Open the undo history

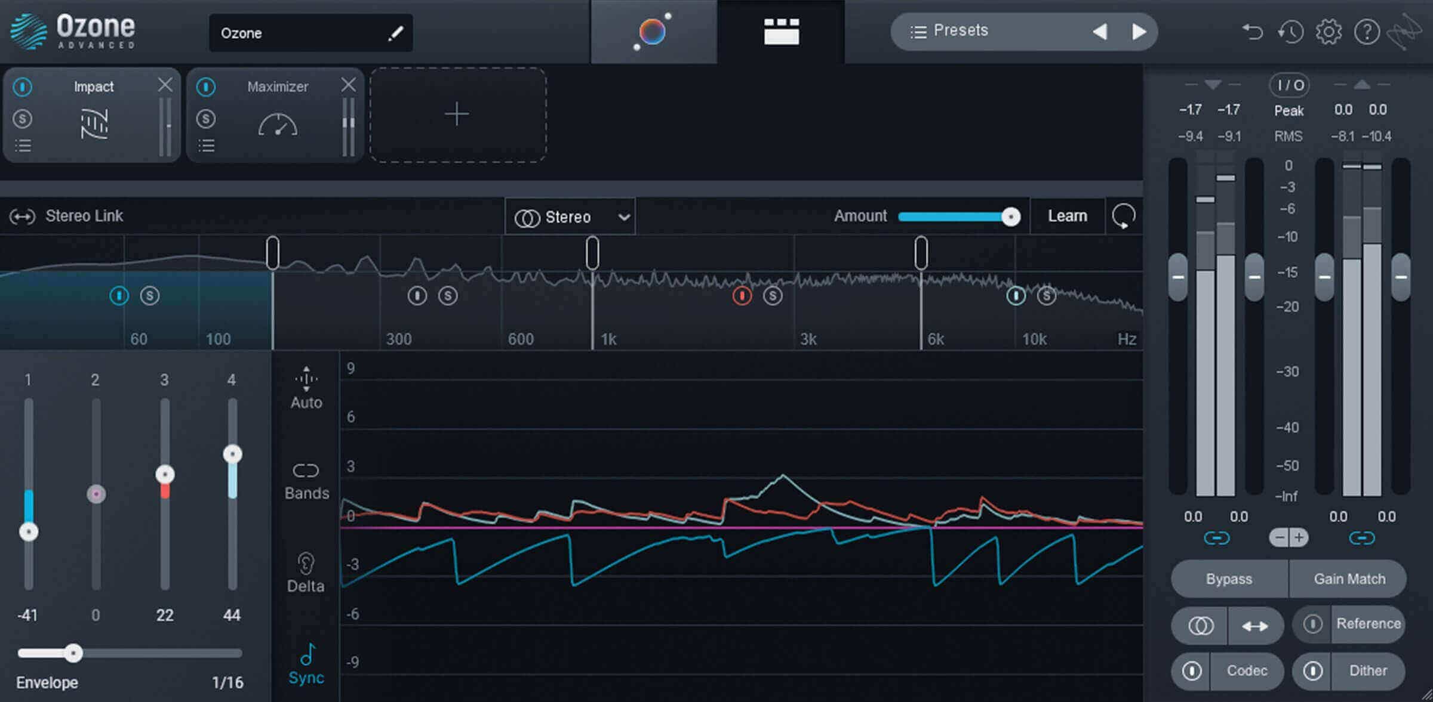(1290, 31)
